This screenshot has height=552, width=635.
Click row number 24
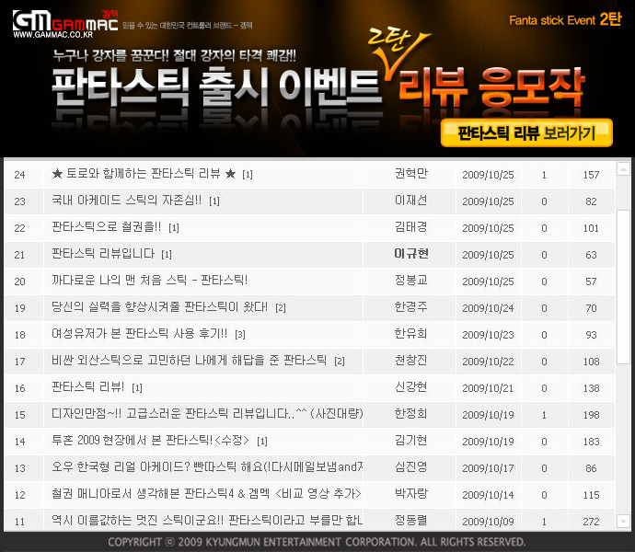click(19, 175)
